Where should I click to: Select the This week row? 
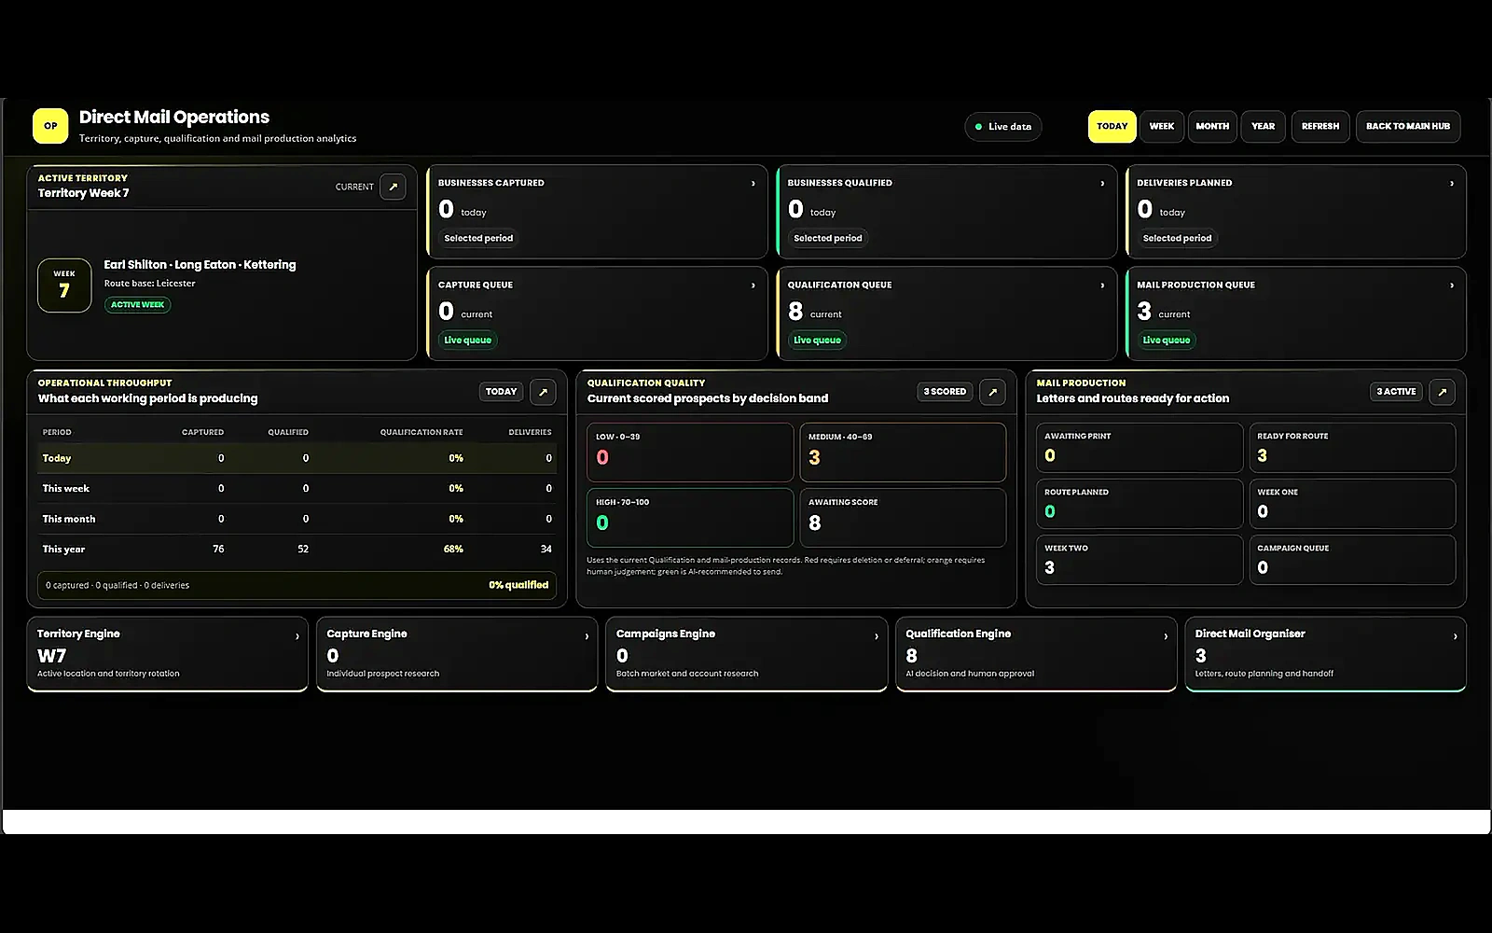pyautogui.click(x=297, y=489)
